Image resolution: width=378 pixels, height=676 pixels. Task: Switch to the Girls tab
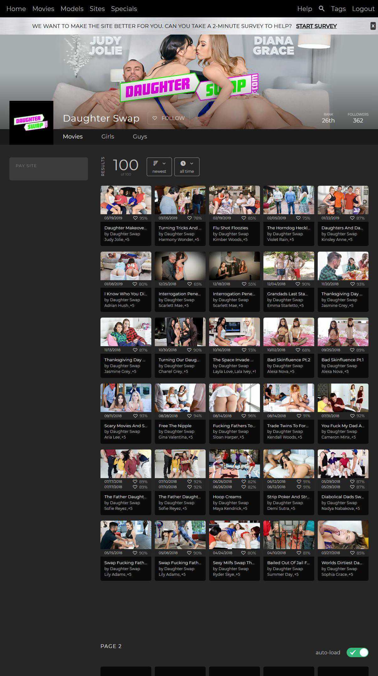click(108, 137)
